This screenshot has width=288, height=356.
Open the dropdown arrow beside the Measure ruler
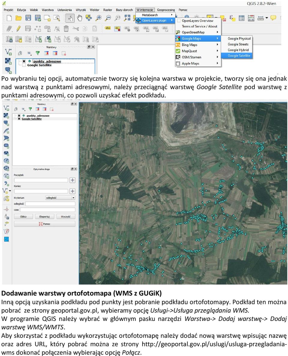point(267,18)
